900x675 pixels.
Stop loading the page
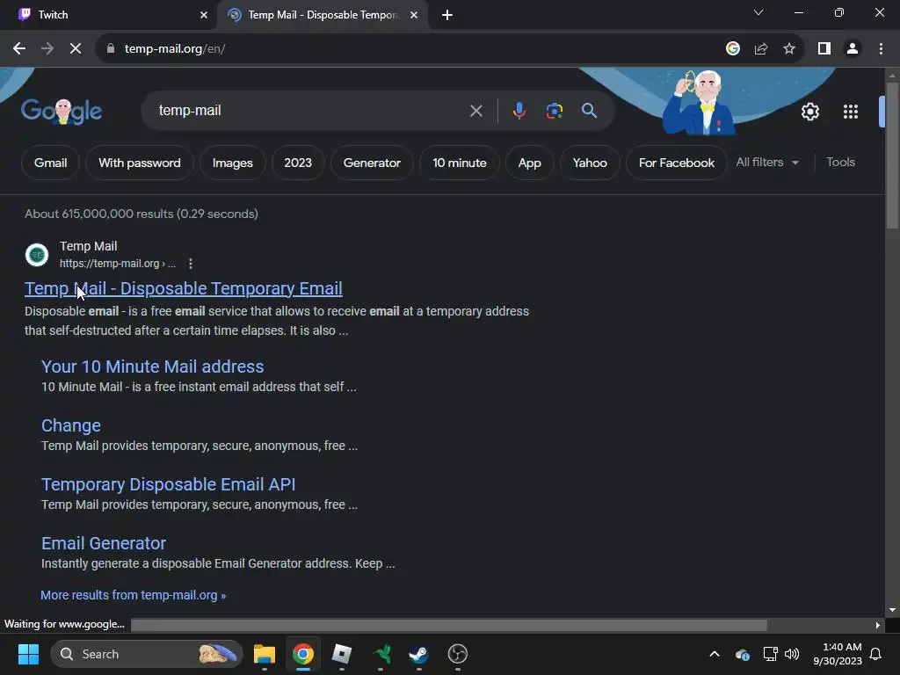pyautogui.click(x=76, y=49)
